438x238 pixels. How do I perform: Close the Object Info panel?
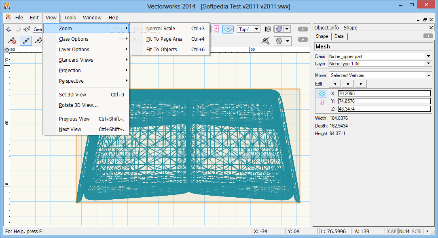[x=431, y=27]
